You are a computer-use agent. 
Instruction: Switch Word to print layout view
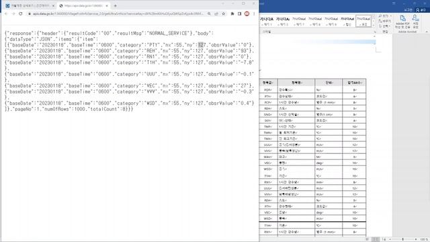[x=376, y=239]
